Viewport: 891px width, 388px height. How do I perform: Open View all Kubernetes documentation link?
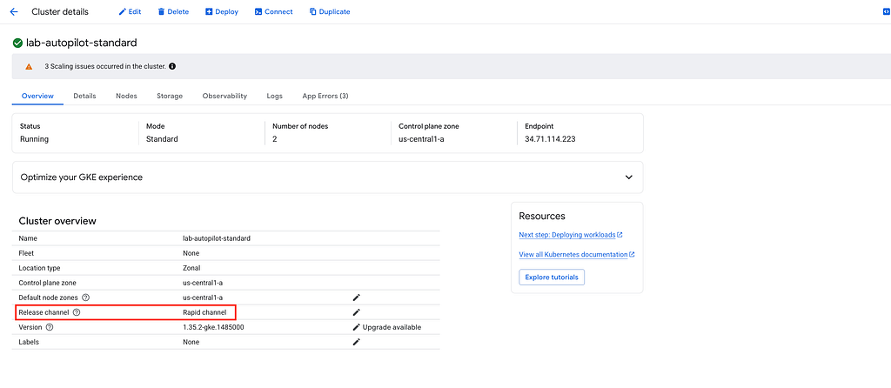577,255
